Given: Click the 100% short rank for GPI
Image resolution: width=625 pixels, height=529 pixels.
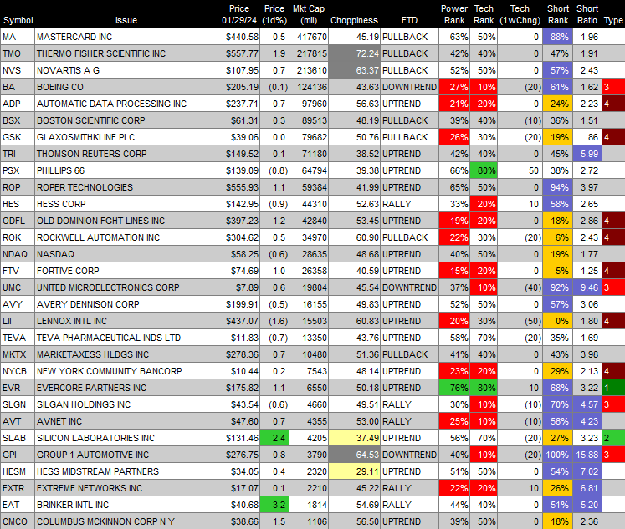Looking at the screenshot, I should pyautogui.click(x=557, y=455).
